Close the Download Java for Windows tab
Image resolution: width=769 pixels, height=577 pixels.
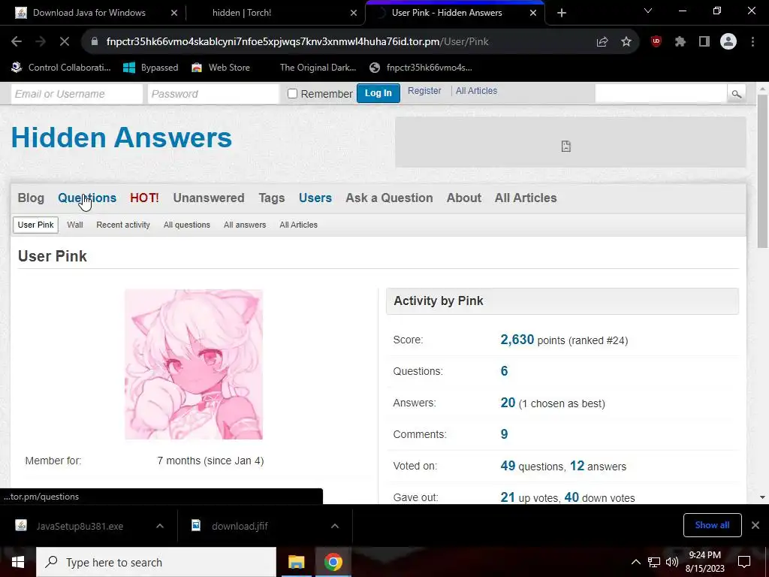[174, 13]
